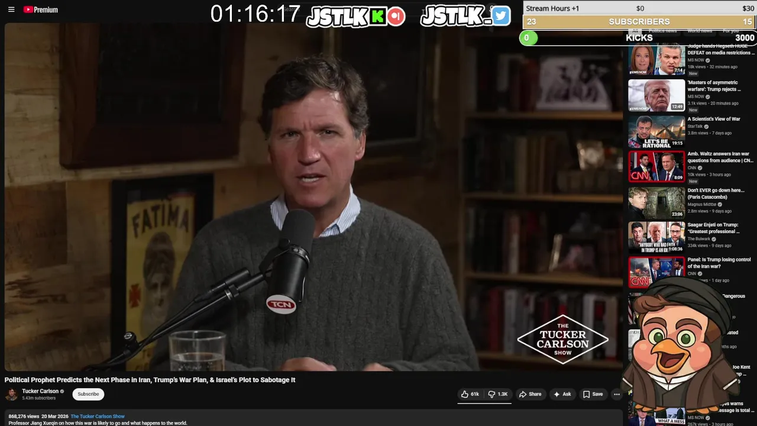Screen dimensions: 757x426
Task: Click the 'New' badge under the Amb. Waltz video
Action: pos(693,182)
